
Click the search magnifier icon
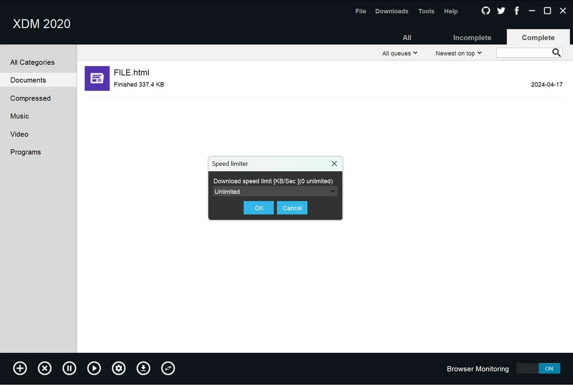pos(556,52)
